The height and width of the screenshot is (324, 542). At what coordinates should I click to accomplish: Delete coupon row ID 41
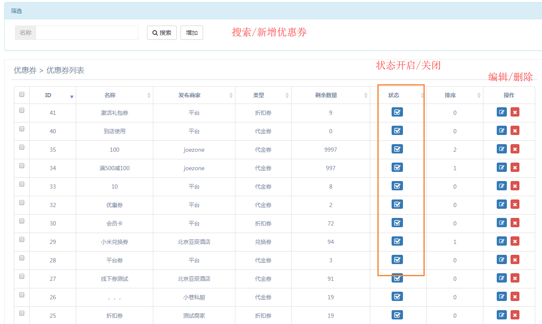515,112
